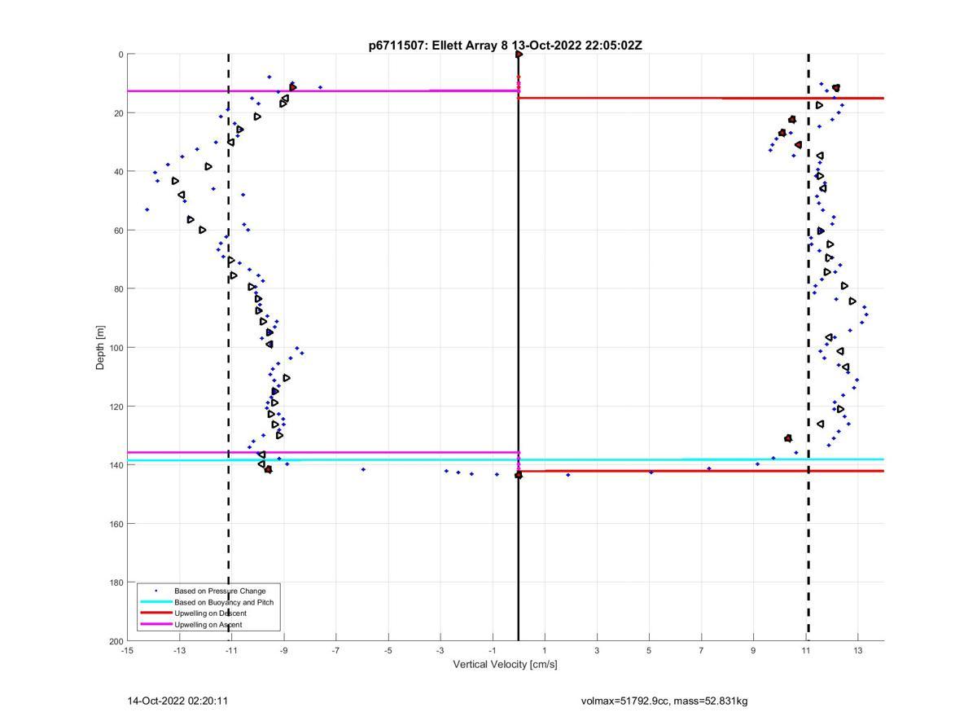
Task: Click the legend entry 'Based on Pressure Change'
Action: 220,591
